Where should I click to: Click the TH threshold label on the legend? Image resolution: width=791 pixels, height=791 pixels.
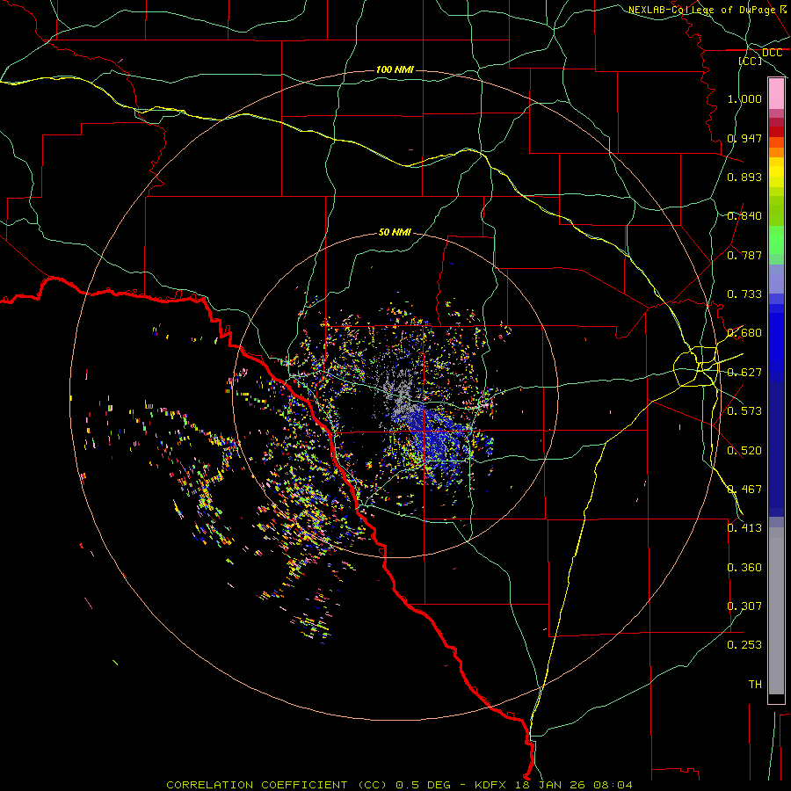tap(755, 685)
